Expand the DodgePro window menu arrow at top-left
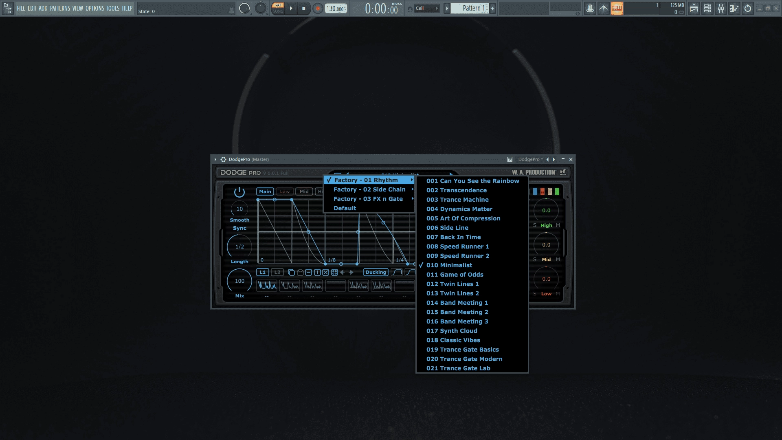The height and width of the screenshot is (440, 782). point(215,159)
